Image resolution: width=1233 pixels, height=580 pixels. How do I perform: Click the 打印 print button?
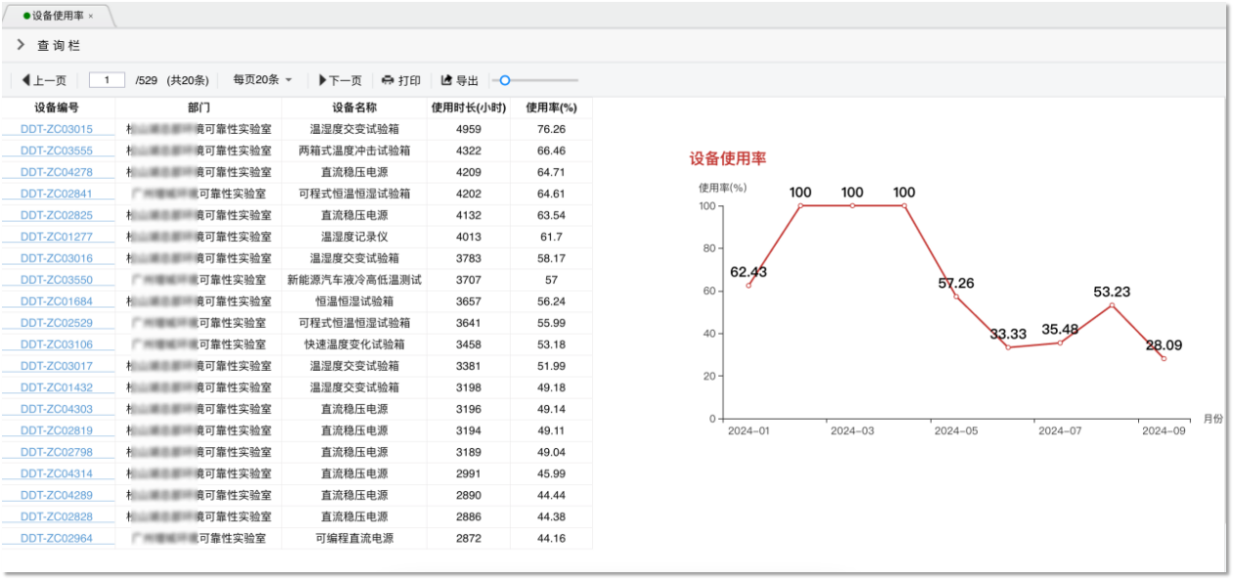(401, 80)
